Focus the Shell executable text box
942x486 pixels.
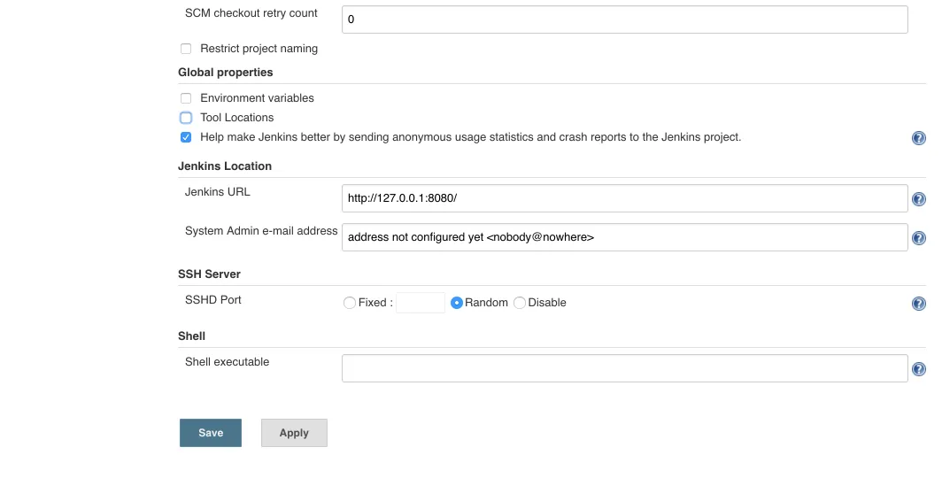[x=624, y=368]
